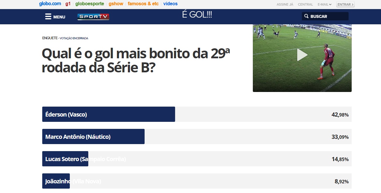The height and width of the screenshot is (193, 381).
Task: Open the globo.com link
Action: [50, 4]
